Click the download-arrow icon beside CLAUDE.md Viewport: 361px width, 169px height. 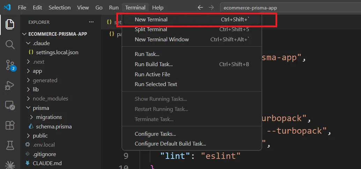point(28,163)
